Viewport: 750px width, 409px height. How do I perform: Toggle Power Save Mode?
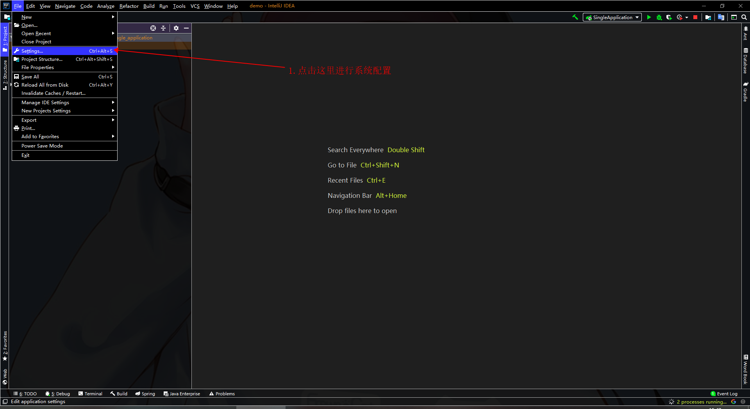click(64, 146)
